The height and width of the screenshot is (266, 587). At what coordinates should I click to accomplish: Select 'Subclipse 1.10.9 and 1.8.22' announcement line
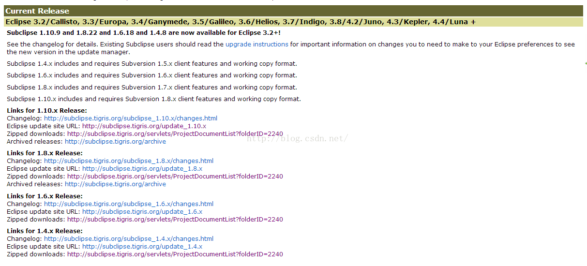tap(144, 33)
